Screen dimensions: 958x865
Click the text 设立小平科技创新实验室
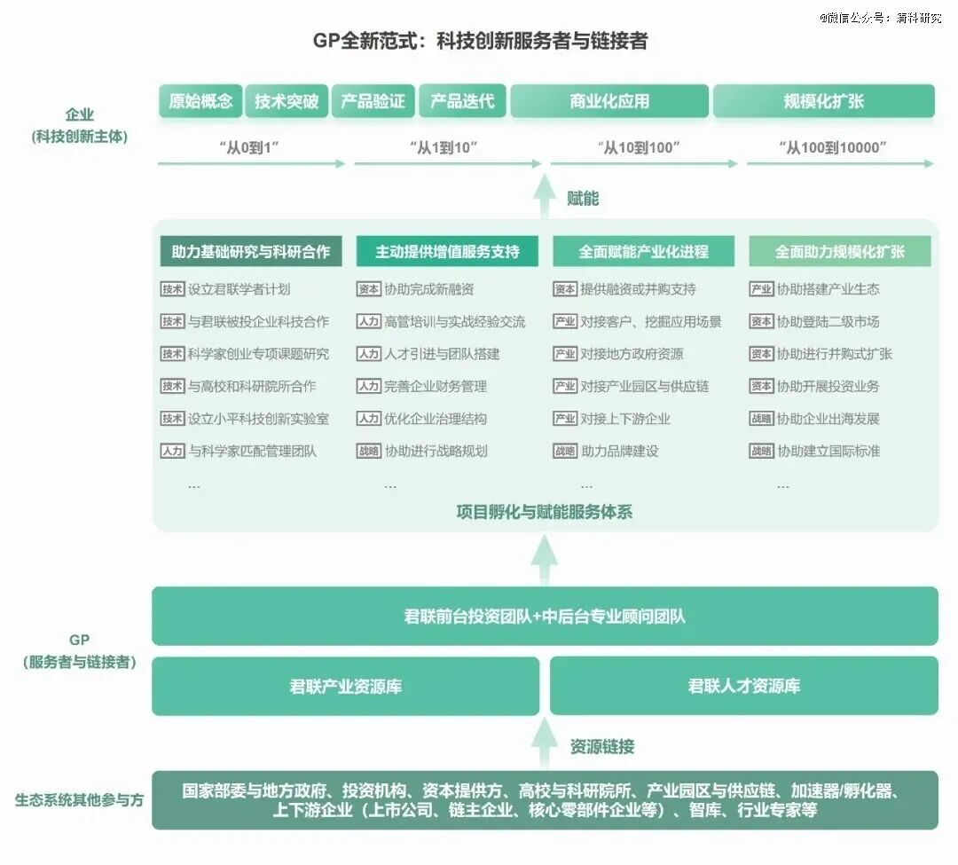(258, 419)
